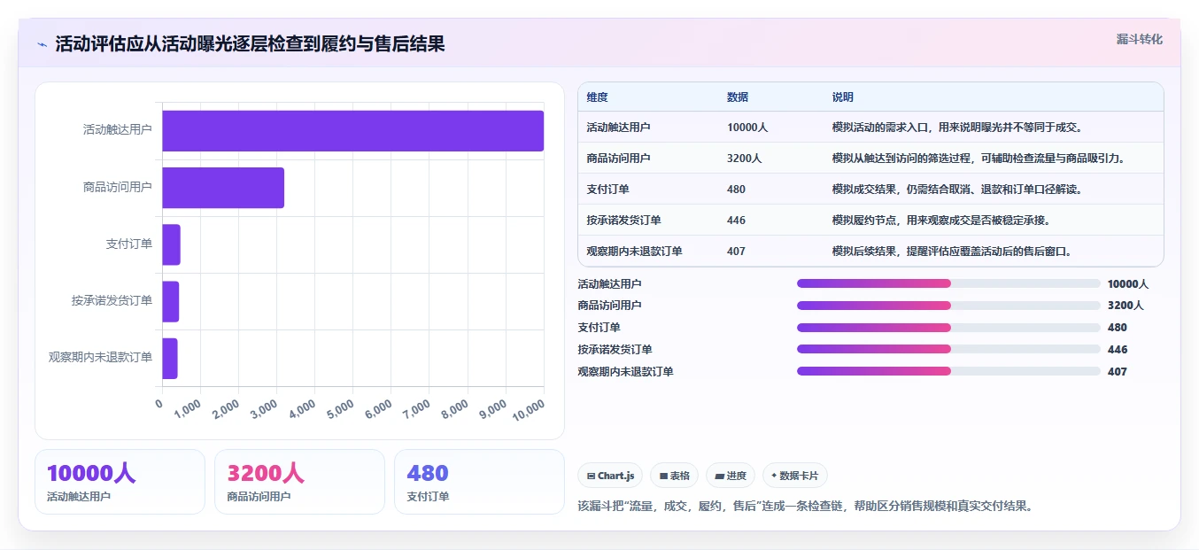Click table cell 支付订单
This screenshot has height=550, width=1199.
(x=607, y=190)
